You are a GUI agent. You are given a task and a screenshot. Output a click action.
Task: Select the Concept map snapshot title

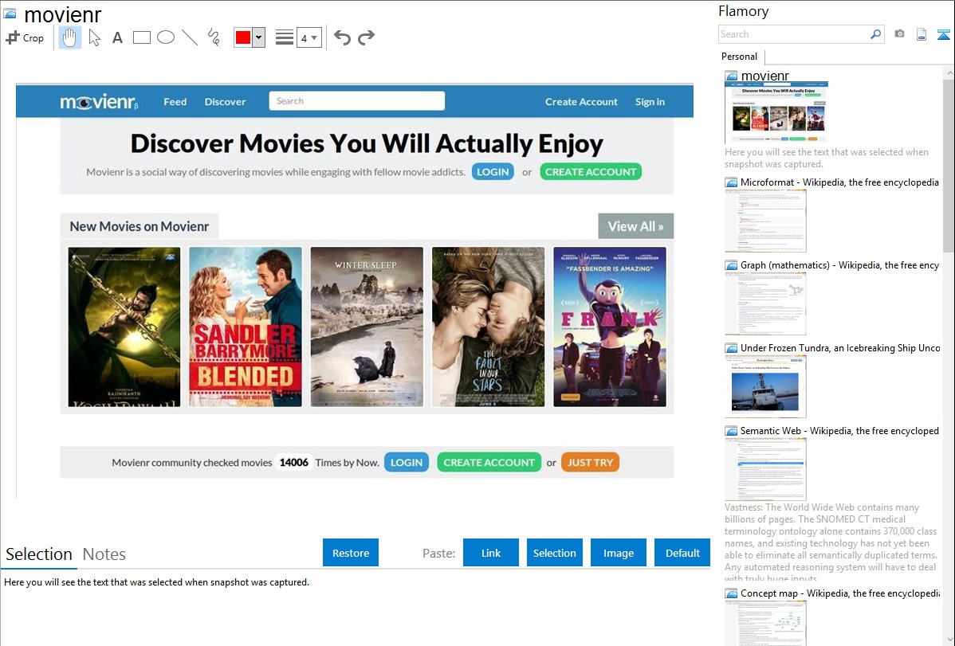tap(840, 593)
